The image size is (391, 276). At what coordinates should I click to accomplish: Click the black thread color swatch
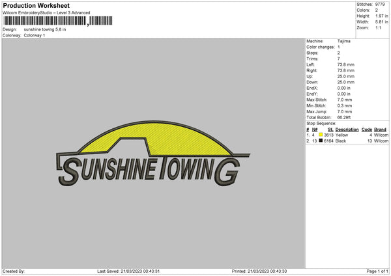coord(321,140)
